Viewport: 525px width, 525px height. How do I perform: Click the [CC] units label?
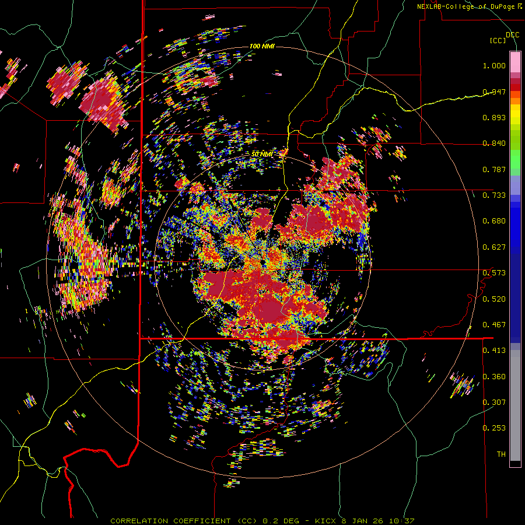(x=498, y=40)
